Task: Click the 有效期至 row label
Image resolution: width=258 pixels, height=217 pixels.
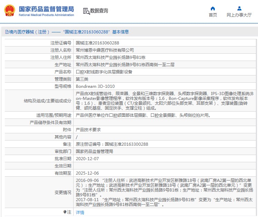Action: pyautogui.click(x=63, y=173)
